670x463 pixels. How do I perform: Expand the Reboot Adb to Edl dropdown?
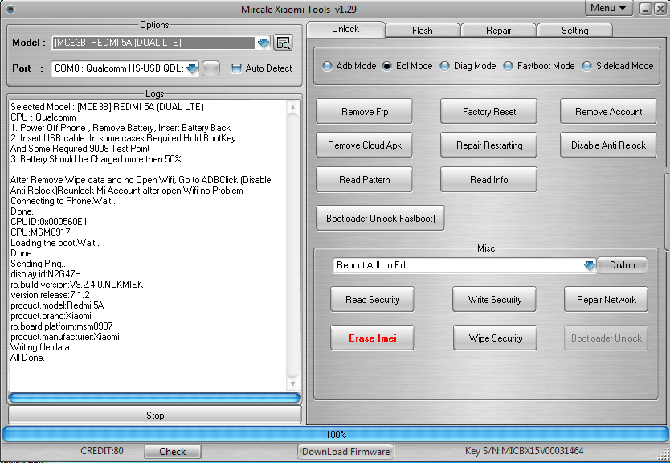pos(589,265)
